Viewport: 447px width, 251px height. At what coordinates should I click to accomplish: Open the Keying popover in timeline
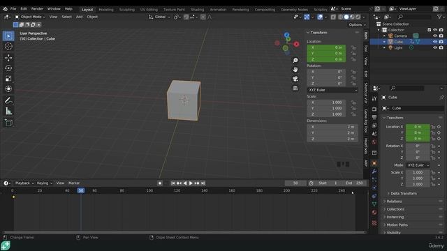pyautogui.click(x=44, y=183)
